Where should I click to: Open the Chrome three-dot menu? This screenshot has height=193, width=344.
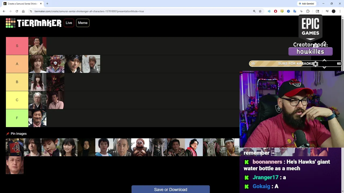[x=340, y=11]
